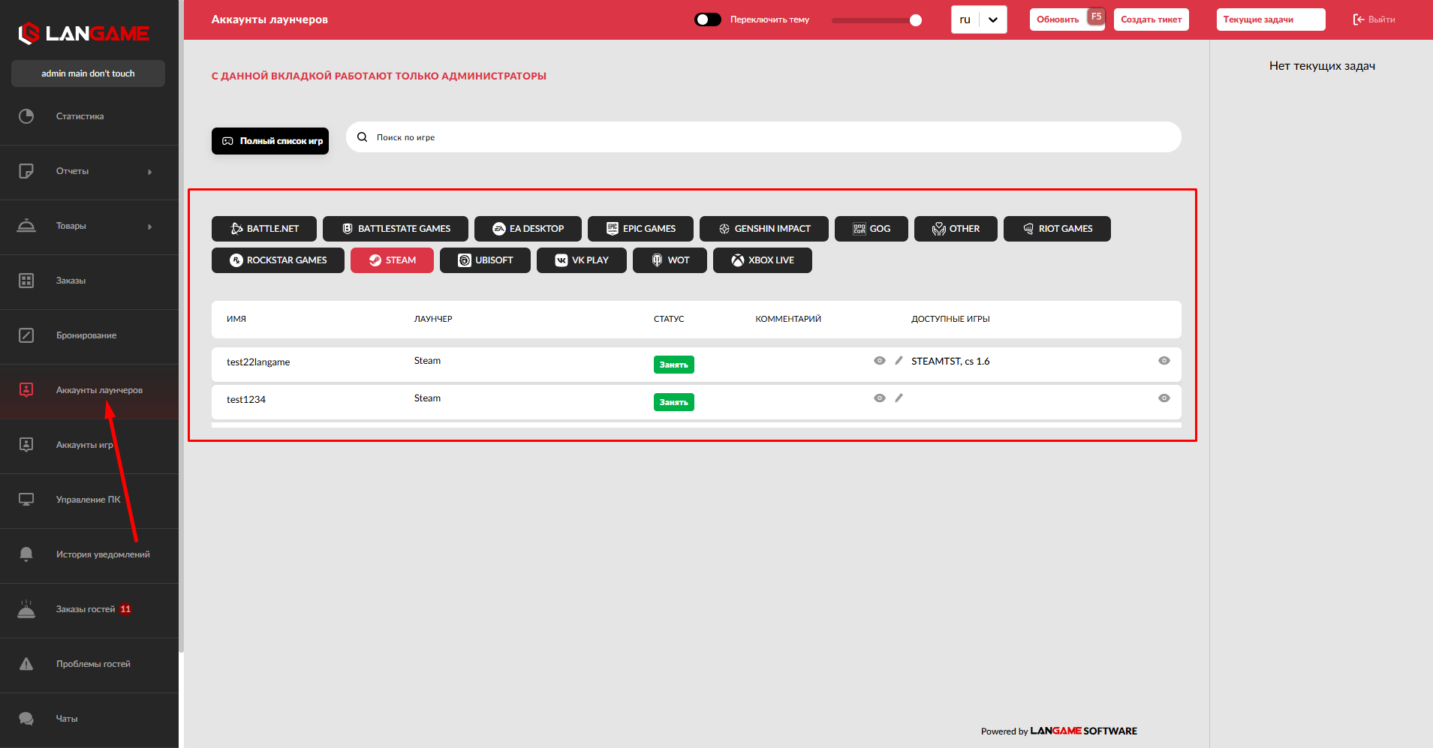Open the ru language dropdown
The width and height of the screenshot is (1433, 748).
pos(979,20)
